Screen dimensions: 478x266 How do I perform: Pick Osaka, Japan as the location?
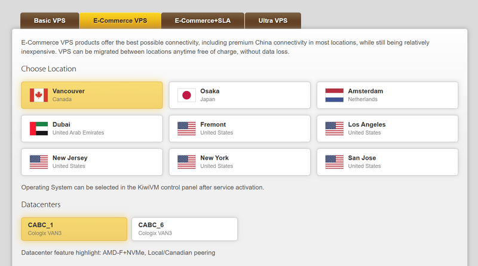point(240,95)
